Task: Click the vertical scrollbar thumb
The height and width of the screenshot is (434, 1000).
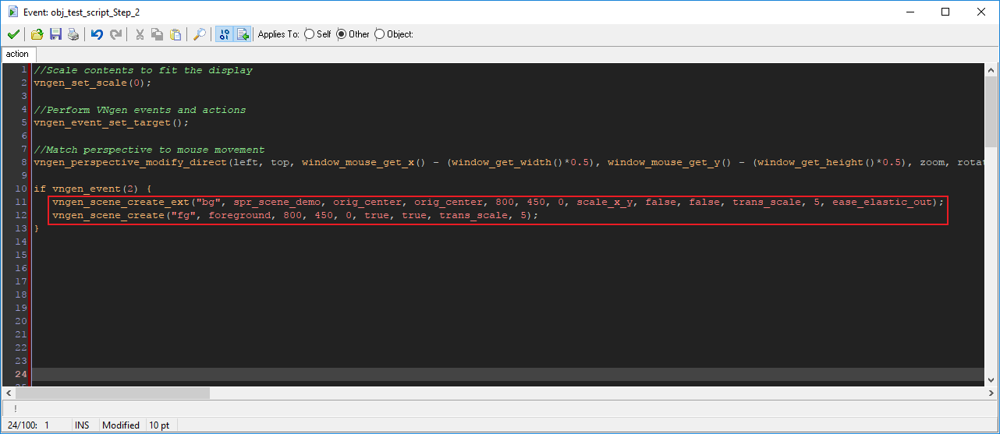Action: point(991,113)
